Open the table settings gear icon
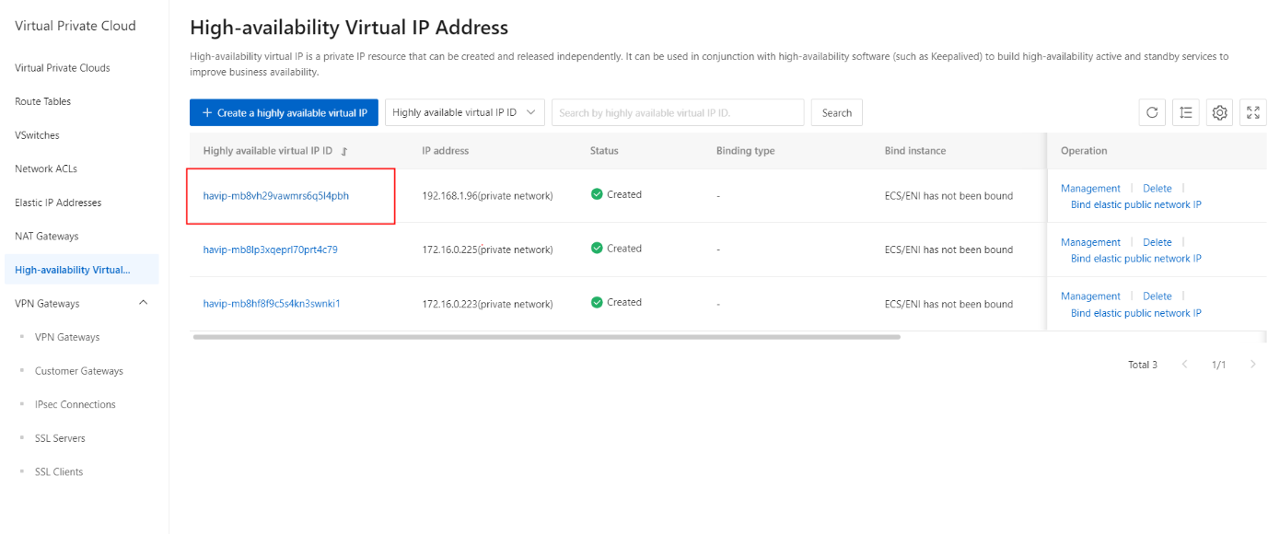Screen dimensions: 1268x534 [1220, 112]
